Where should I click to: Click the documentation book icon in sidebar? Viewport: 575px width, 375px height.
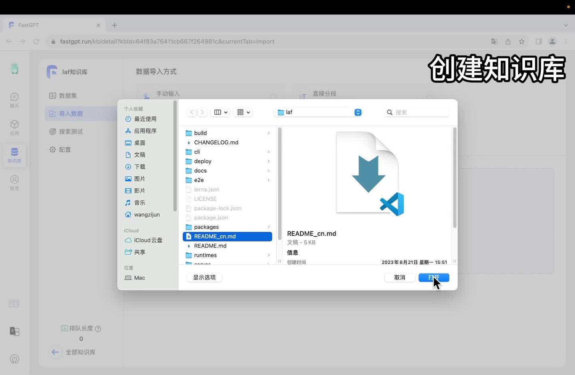point(14,303)
